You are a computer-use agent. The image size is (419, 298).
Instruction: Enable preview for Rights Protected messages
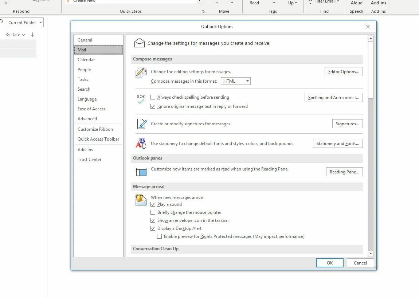click(x=160, y=236)
